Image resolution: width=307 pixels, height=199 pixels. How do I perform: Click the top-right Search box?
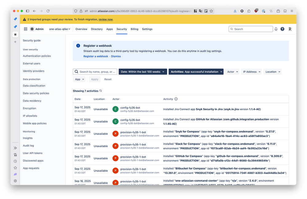251,29
